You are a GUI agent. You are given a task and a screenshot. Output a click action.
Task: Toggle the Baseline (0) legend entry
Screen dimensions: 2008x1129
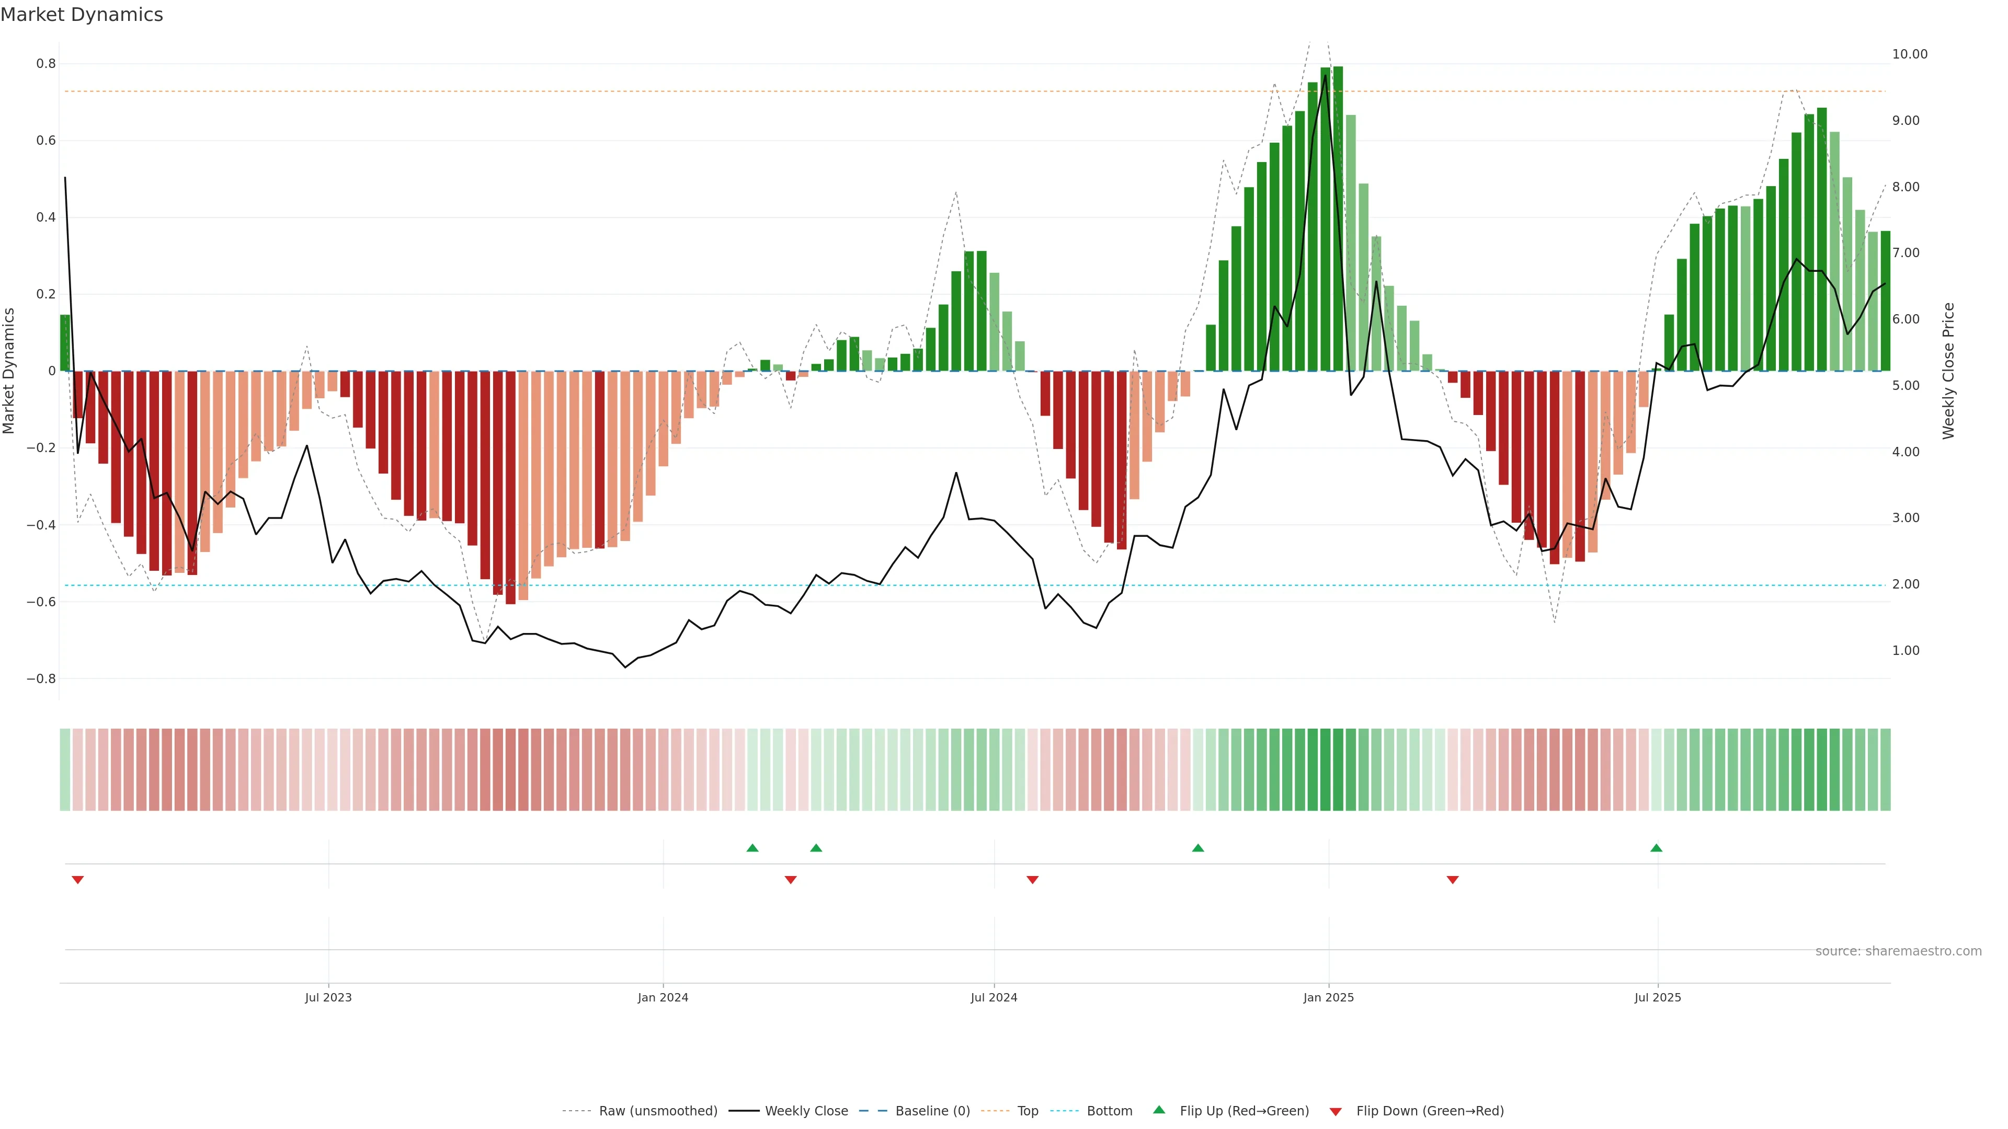pyautogui.click(x=932, y=1111)
